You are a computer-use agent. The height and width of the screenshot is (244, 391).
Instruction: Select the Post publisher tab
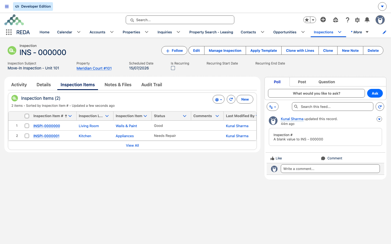click(x=302, y=82)
